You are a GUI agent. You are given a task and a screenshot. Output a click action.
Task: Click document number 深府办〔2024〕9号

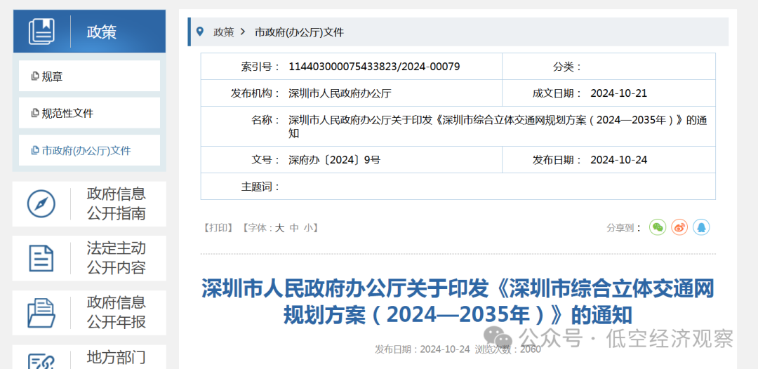(335, 160)
